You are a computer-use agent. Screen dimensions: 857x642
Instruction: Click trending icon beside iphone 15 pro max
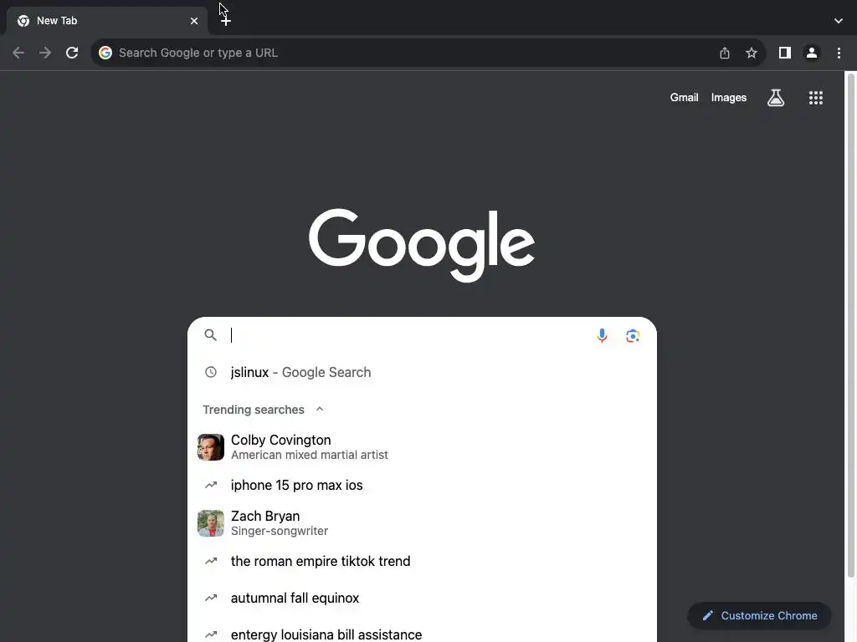[210, 485]
